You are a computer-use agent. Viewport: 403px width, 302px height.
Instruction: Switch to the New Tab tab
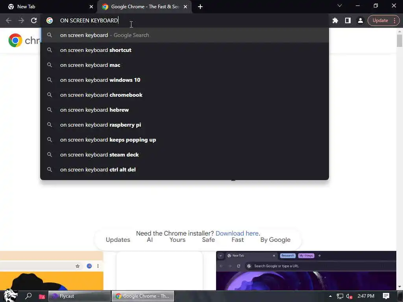[x=49, y=7]
